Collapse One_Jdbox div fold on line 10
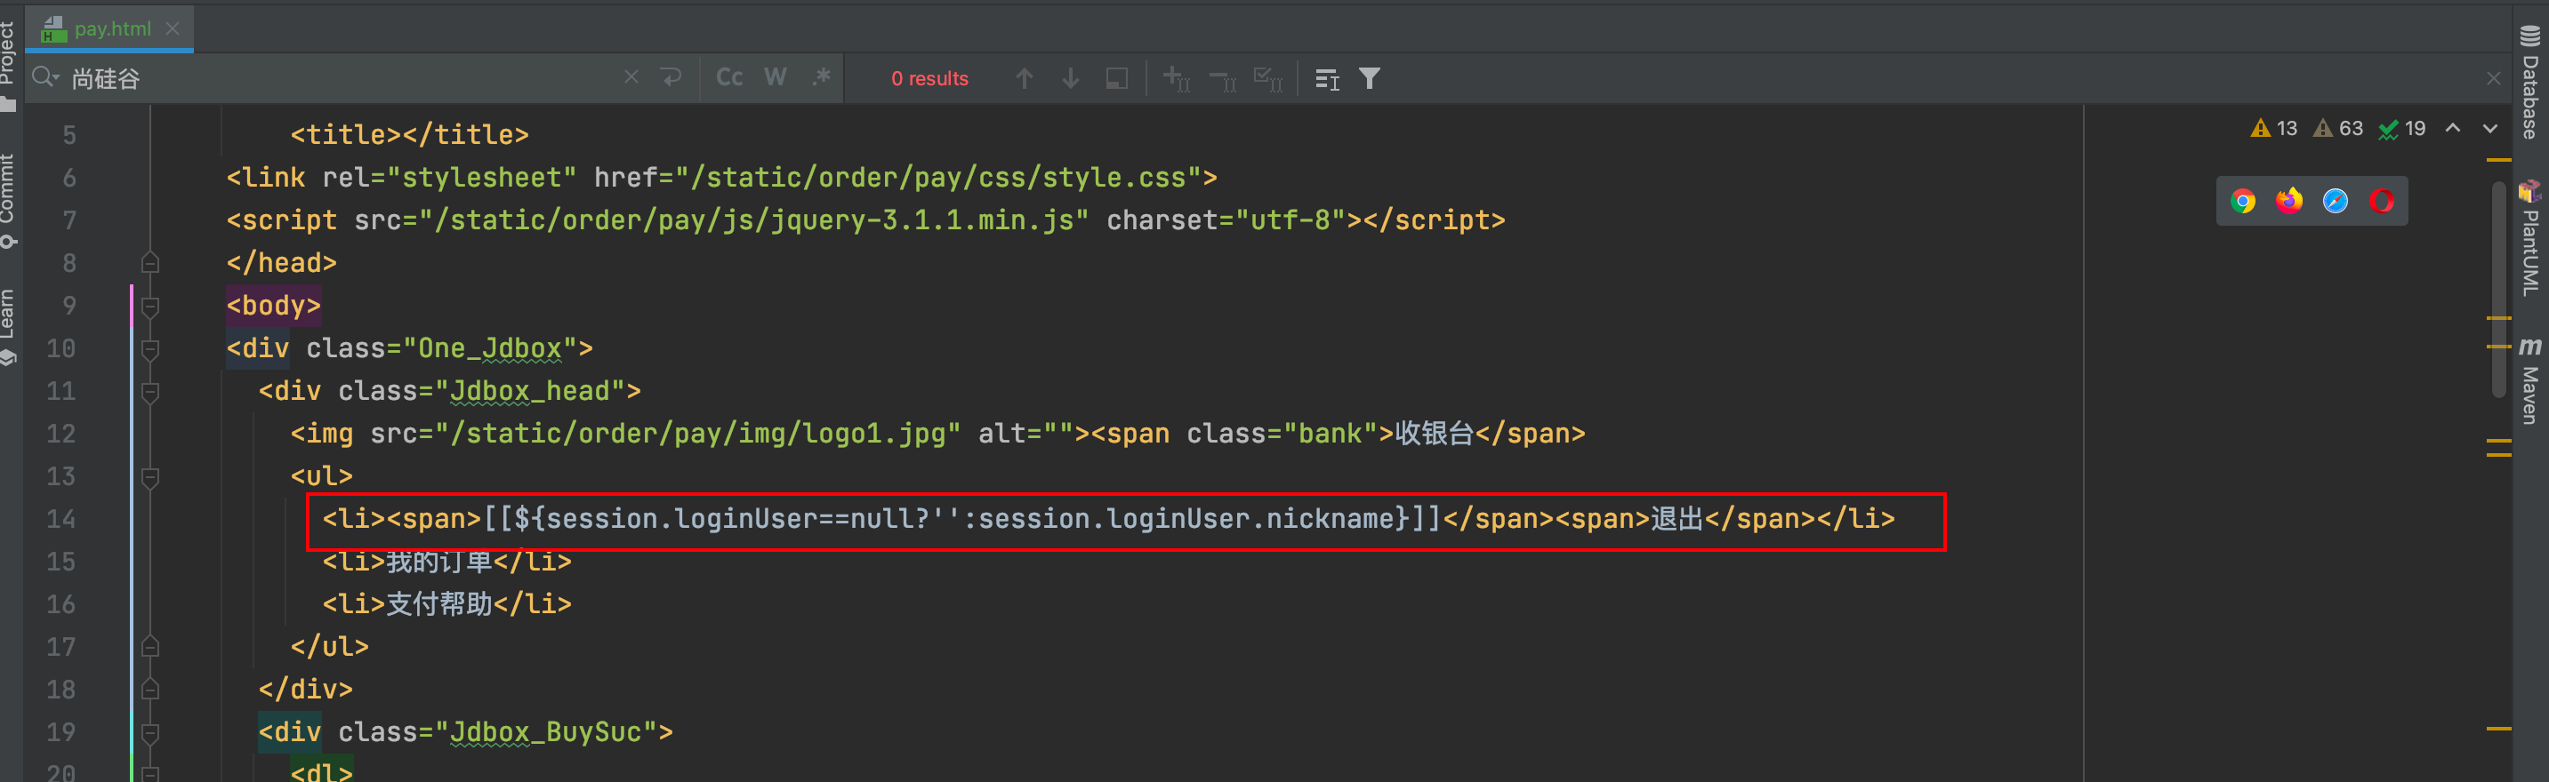Viewport: 2549px width, 782px height. (x=150, y=349)
